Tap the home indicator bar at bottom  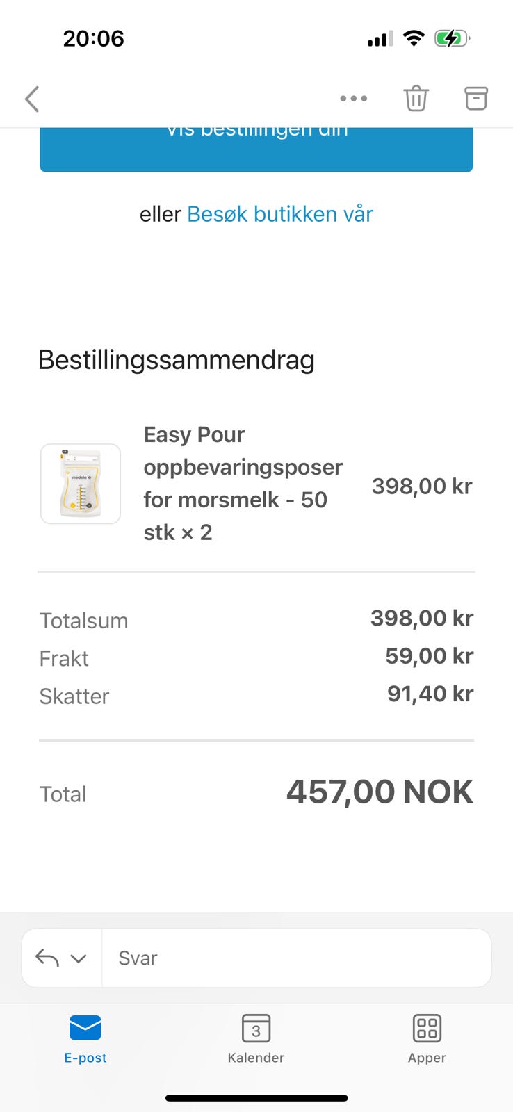(256, 1098)
